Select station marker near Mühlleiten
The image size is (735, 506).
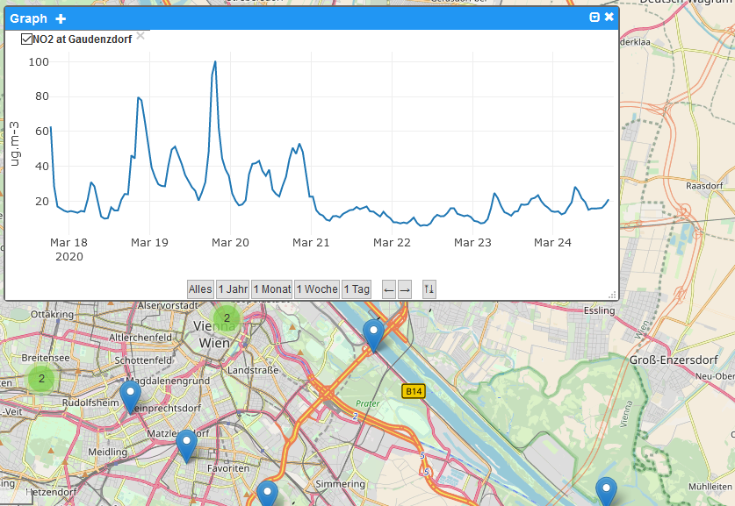[x=606, y=491]
